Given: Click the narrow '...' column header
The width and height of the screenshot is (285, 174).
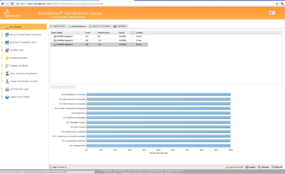Looking at the screenshot, I should (133, 33).
